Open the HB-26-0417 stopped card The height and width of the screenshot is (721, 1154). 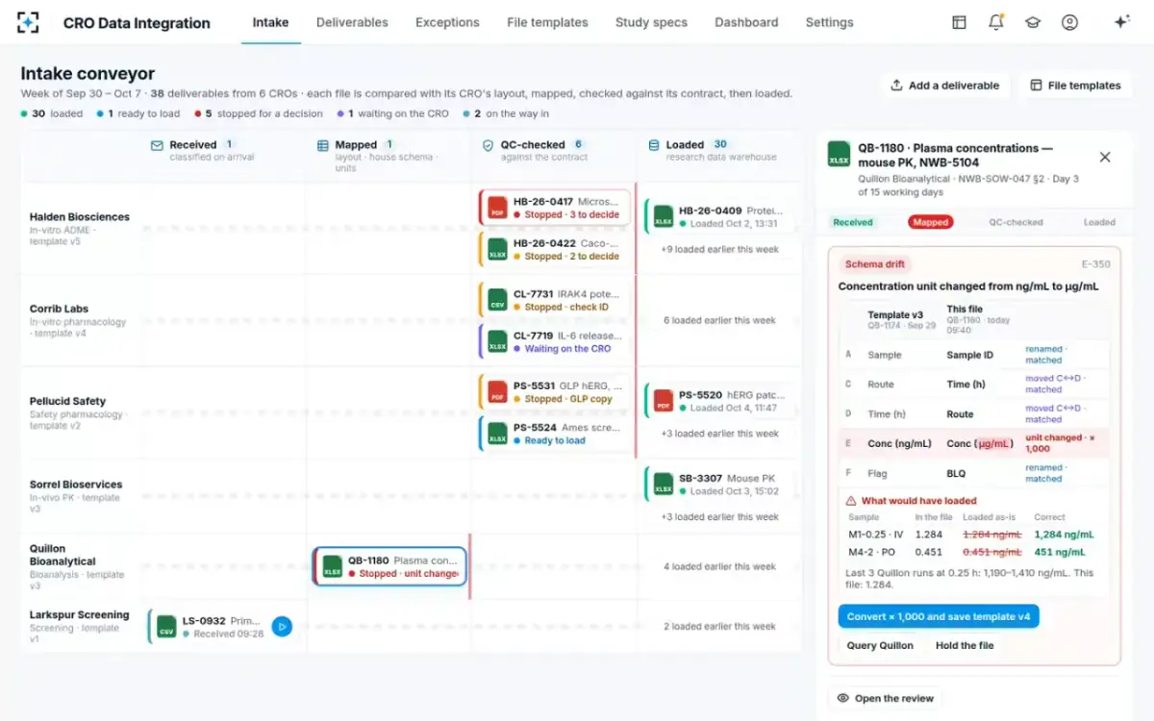(556, 208)
